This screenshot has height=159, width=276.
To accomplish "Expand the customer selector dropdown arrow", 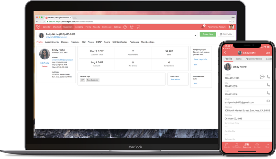I will 195,35.
